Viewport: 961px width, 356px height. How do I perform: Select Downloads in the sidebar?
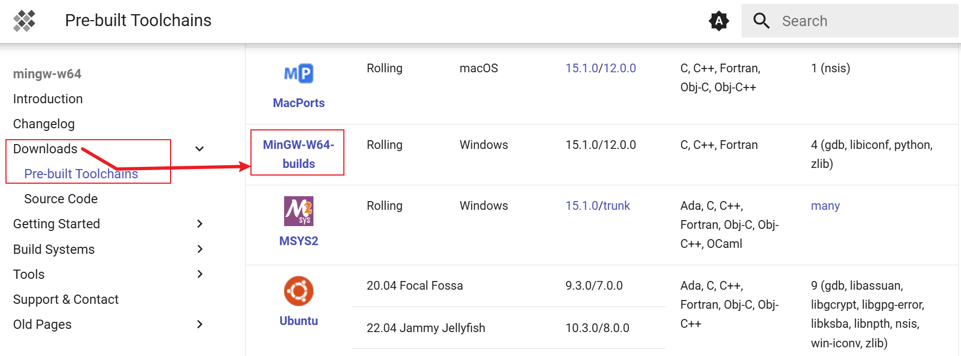click(45, 149)
